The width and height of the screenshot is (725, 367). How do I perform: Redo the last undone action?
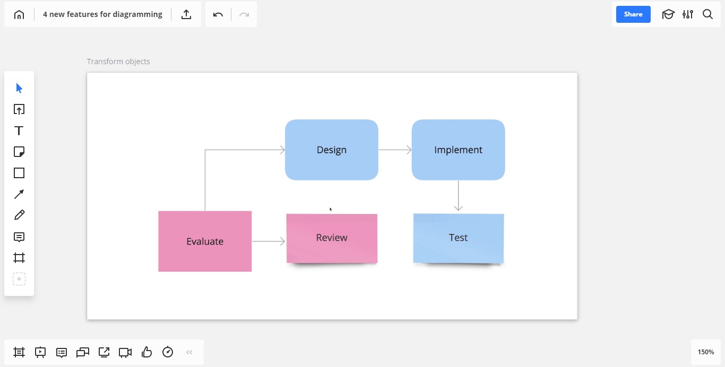pyautogui.click(x=244, y=14)
